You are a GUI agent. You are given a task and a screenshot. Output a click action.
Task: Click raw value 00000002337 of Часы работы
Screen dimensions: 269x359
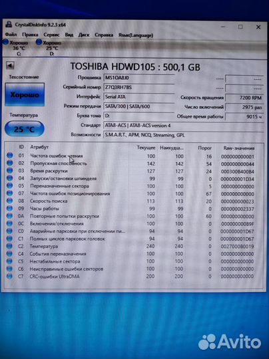[x=237, y=209]
